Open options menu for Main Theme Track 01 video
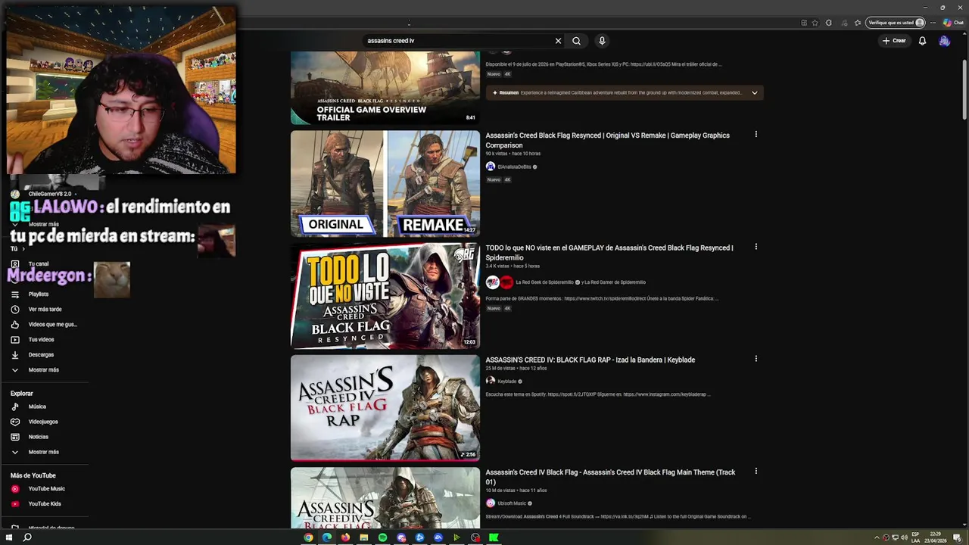 tap(756, 471)
